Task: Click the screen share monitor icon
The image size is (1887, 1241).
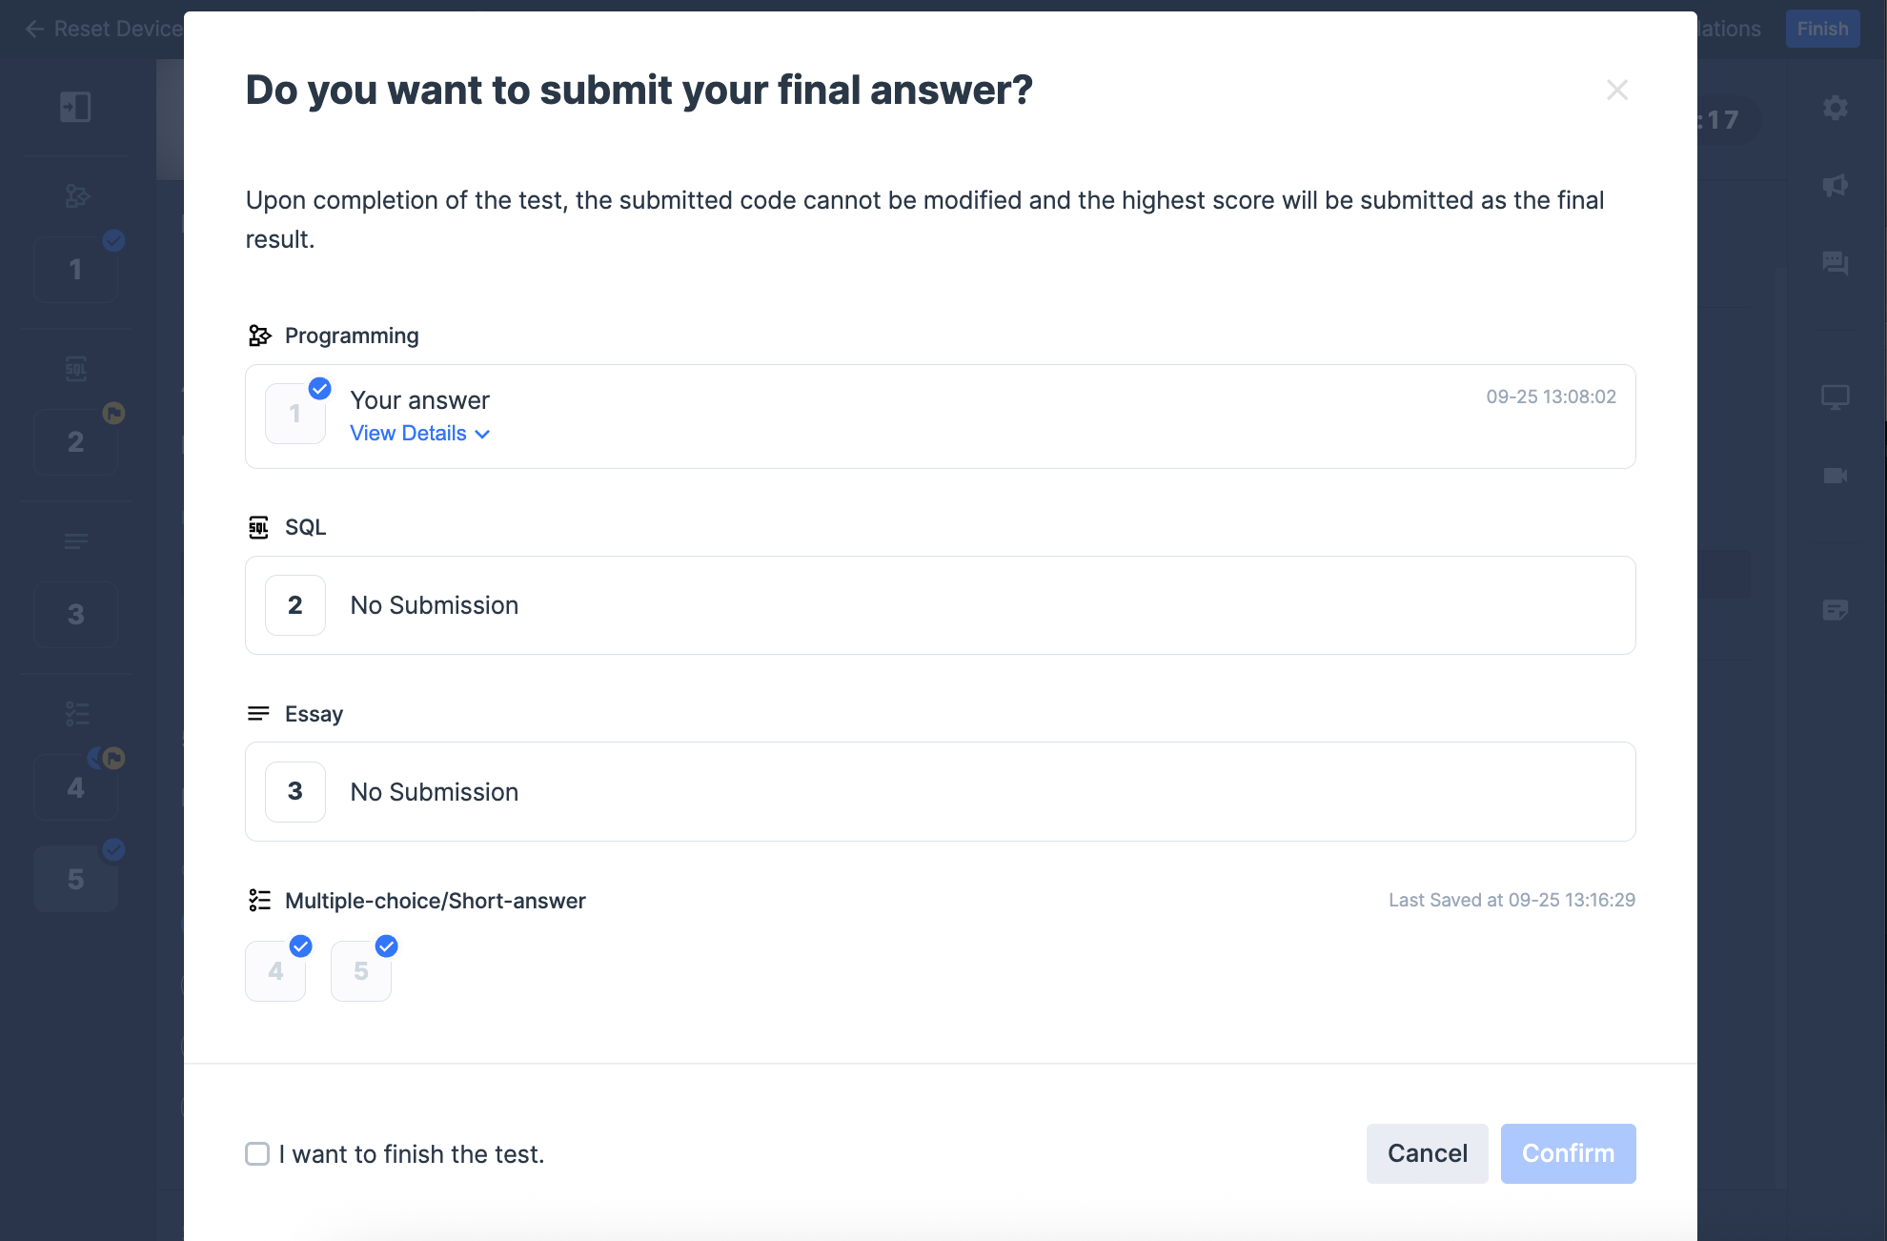Action: tap(1836, 397)
